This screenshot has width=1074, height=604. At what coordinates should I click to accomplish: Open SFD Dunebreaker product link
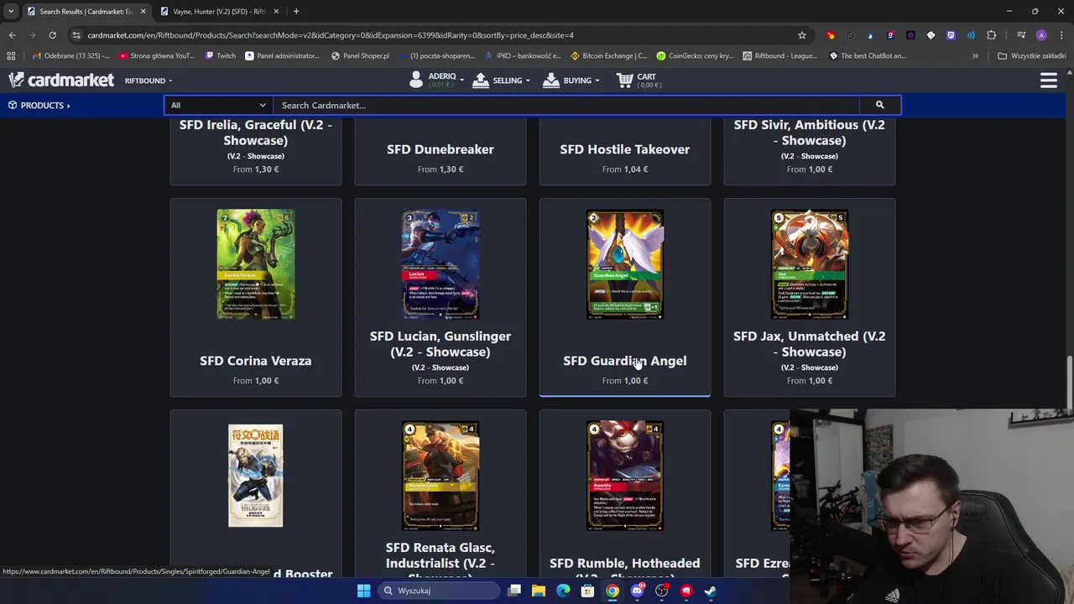(x=441, y=149)
